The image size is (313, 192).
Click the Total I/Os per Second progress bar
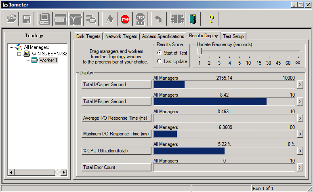click(225, 85)
